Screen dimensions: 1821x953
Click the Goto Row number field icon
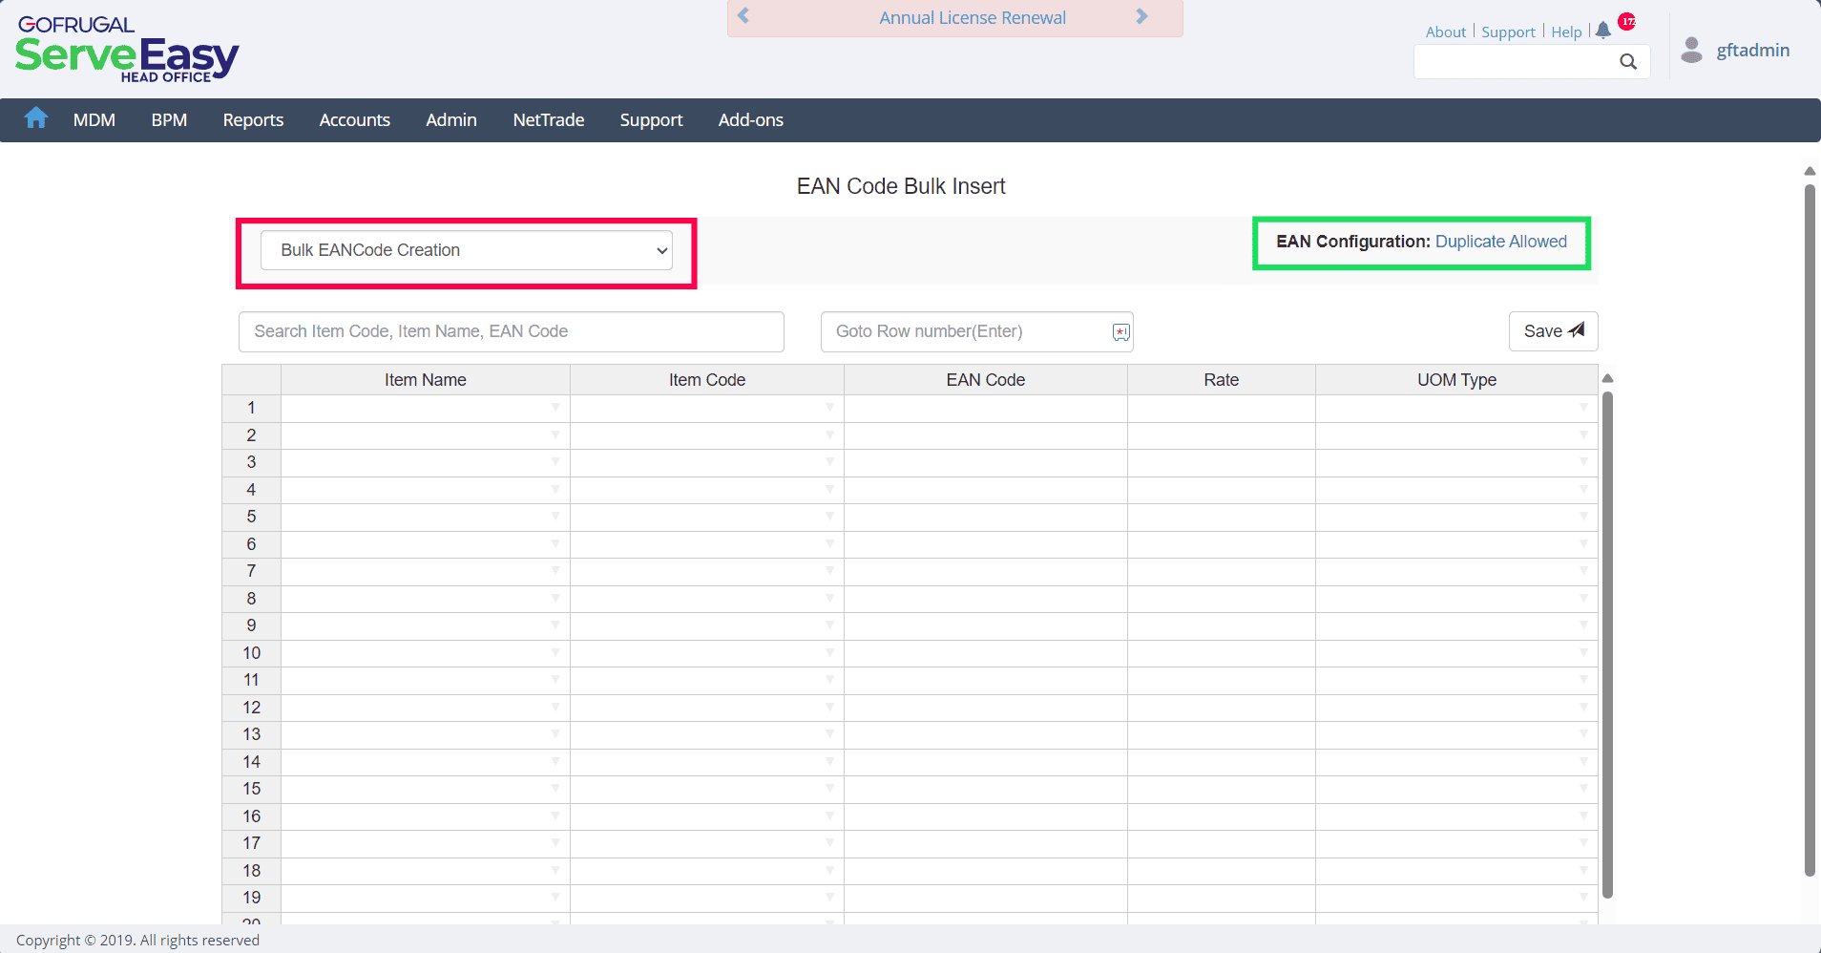coord(1120,332)
